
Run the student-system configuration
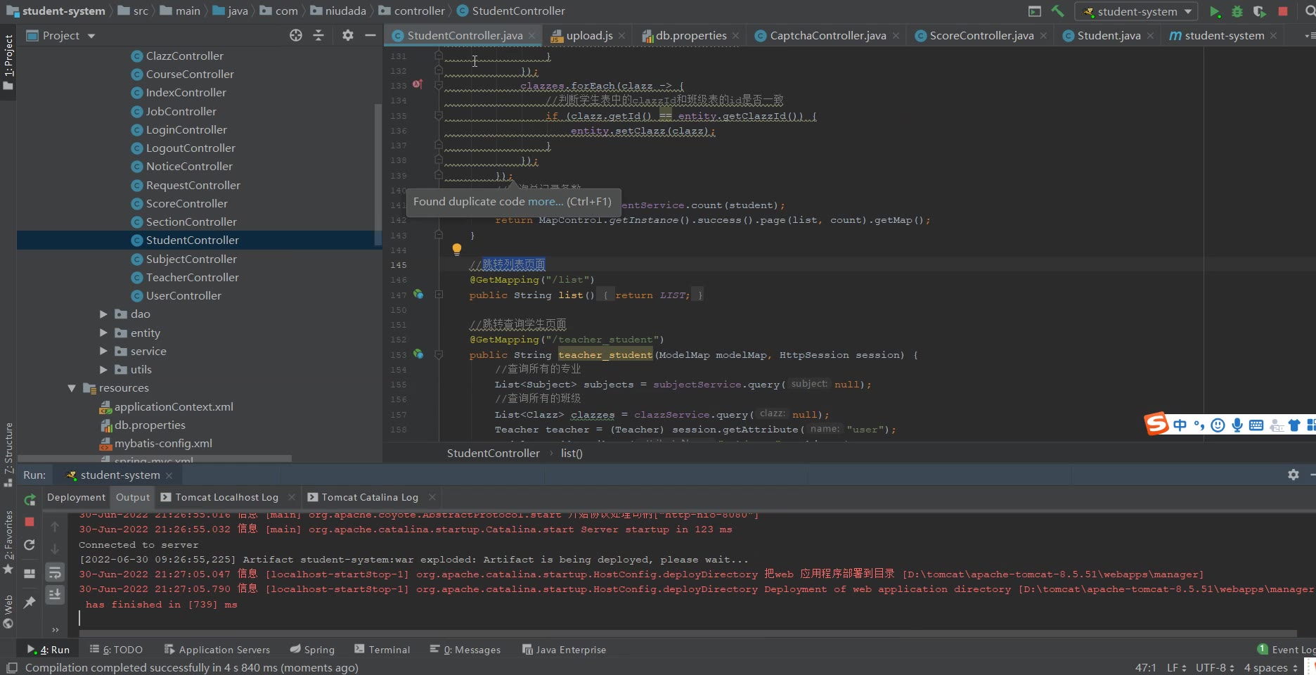1215,11
